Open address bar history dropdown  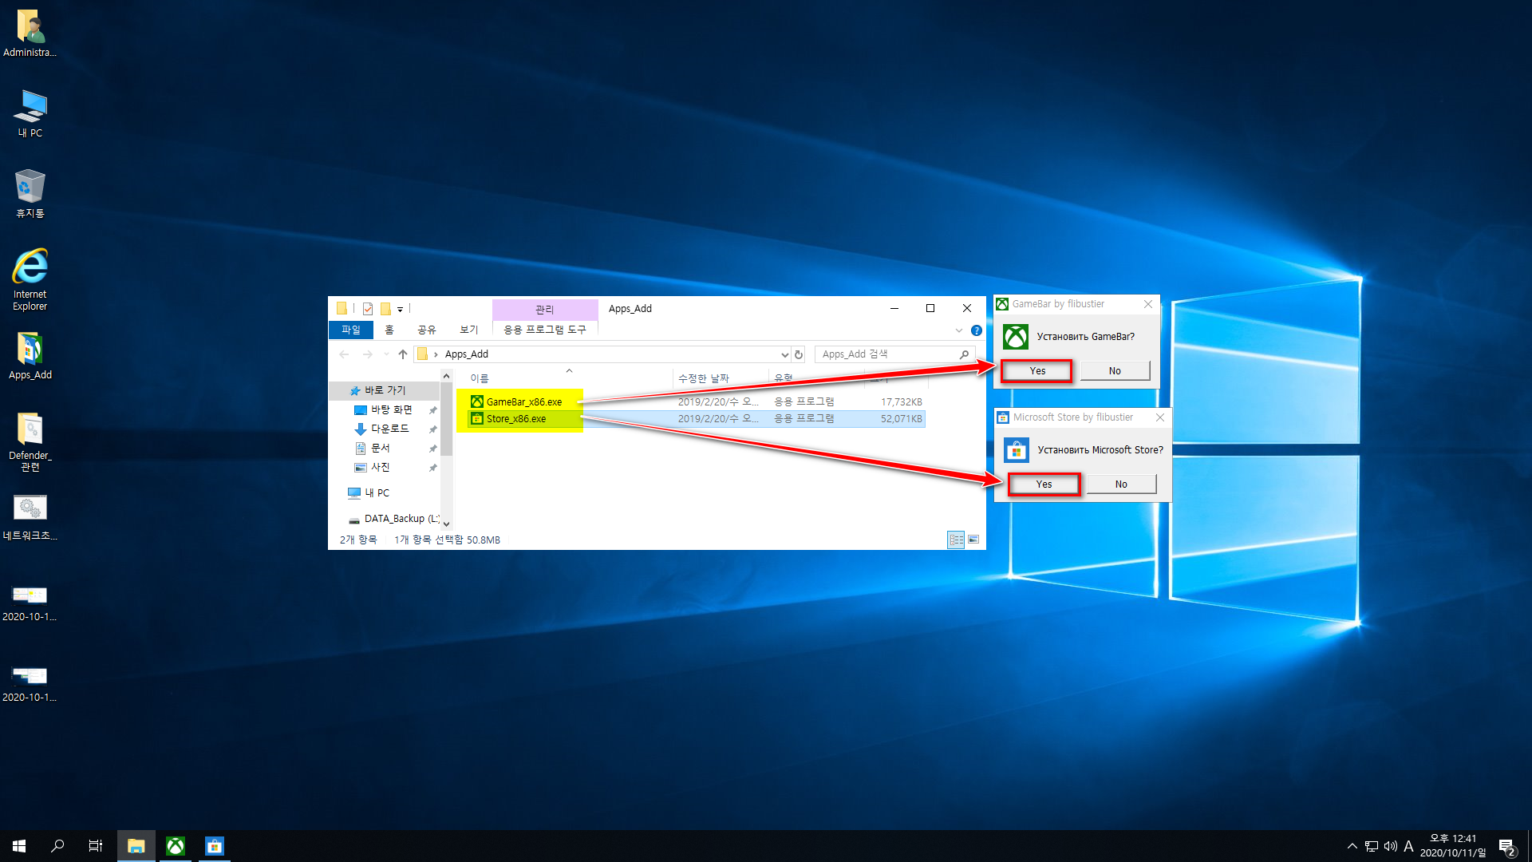coord(784,354)
